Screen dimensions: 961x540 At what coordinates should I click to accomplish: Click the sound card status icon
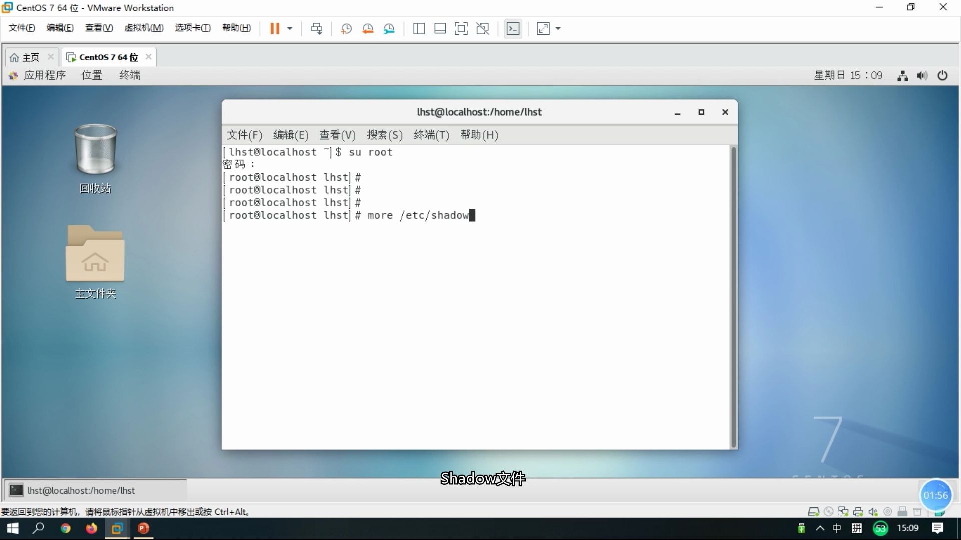coord(873,512)
